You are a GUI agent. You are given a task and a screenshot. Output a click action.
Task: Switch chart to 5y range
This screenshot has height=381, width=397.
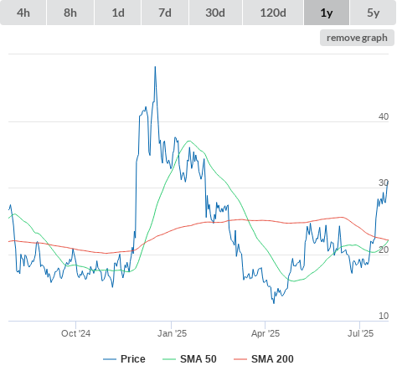tap(374, 13)
